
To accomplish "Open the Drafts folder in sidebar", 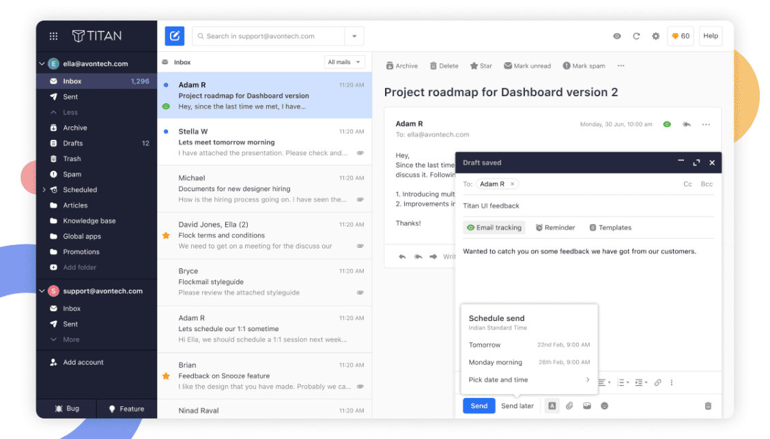I will pyautogui.click(x=73, y=143).
